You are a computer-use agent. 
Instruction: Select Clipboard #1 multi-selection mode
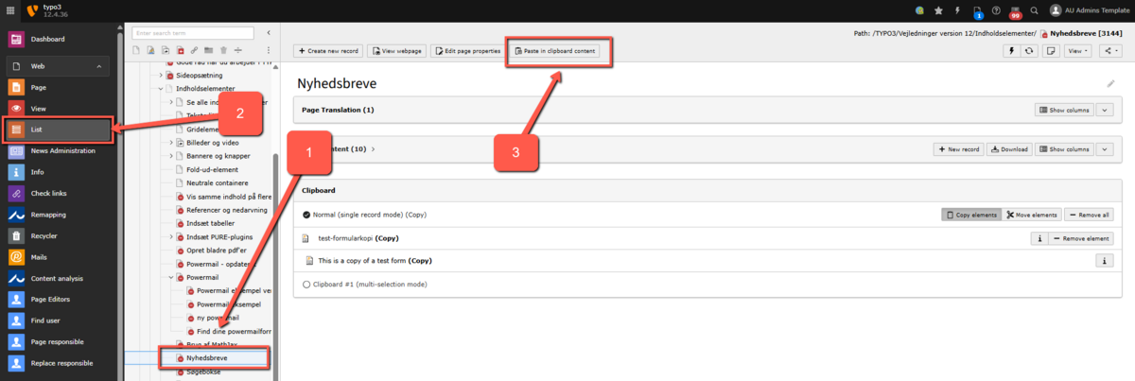[306, 284]
